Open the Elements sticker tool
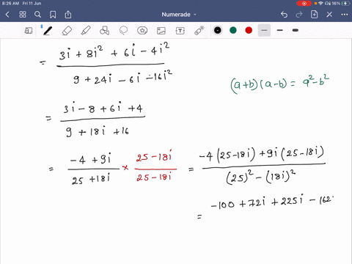This screenshot has width=352, height=264. pos(142,31)
